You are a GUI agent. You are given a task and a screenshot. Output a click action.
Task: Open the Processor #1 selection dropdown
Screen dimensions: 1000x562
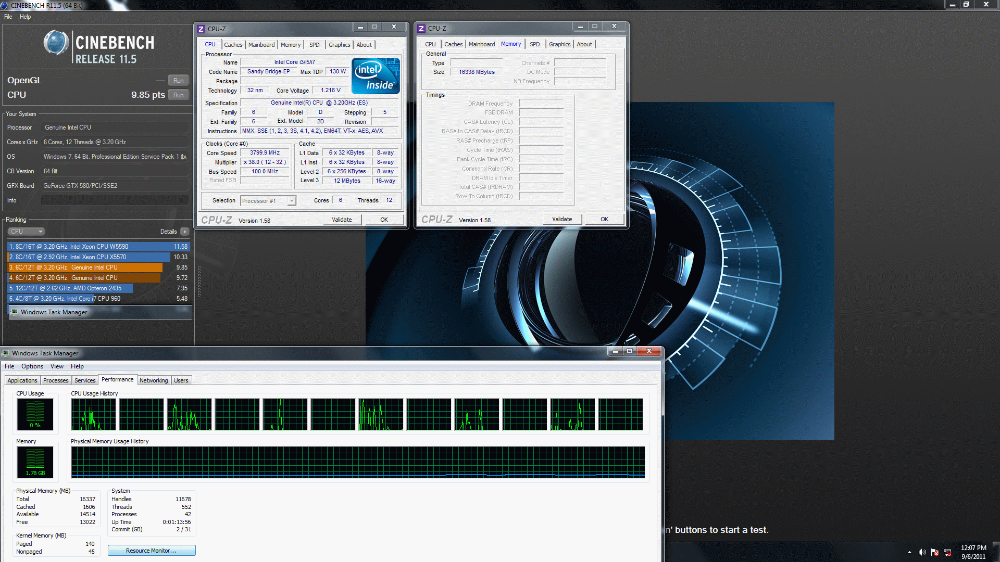click(x=268, y=201)
